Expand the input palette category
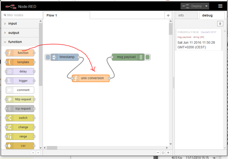This screenshot has width=228, height=159. point(20,23)
